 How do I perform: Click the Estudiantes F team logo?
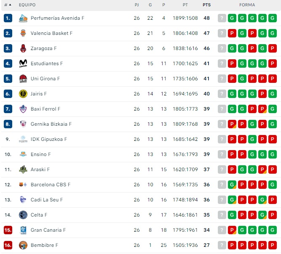pos(23,63)
